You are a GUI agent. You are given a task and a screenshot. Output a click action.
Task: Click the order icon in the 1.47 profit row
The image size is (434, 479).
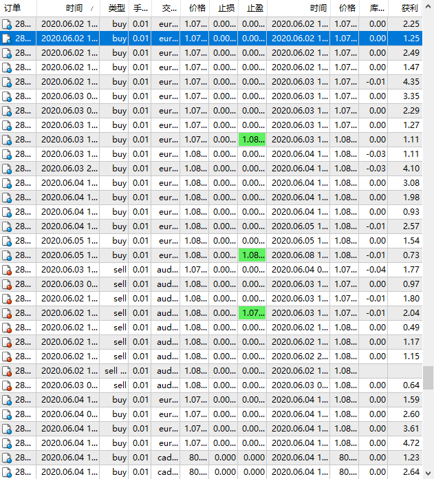coord(7,67)
